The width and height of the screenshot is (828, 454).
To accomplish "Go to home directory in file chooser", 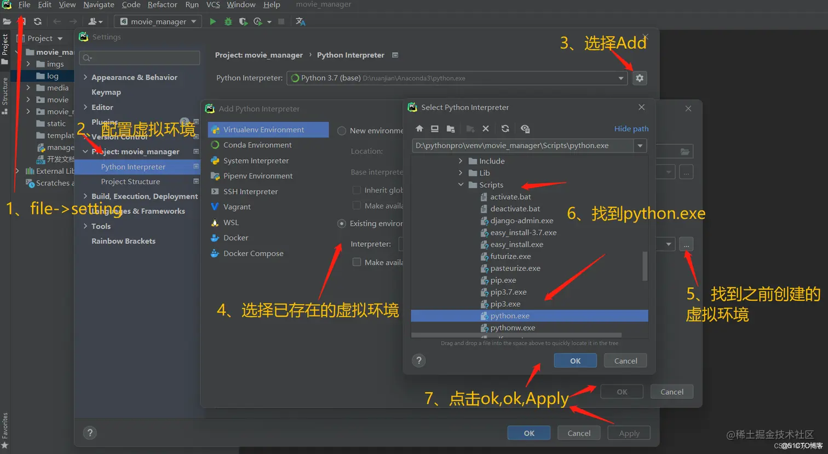I will click(419, 129).
